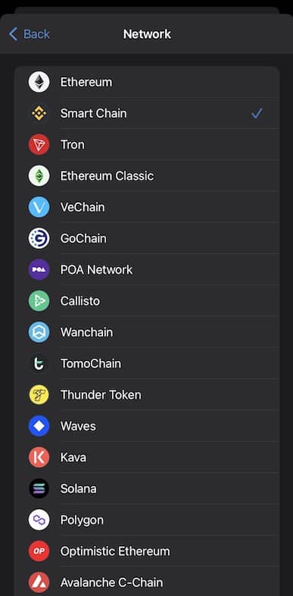Tap the green Callisto icon
Image resolution: width=293 pixels, height=596 pixels.
point(39,301)
